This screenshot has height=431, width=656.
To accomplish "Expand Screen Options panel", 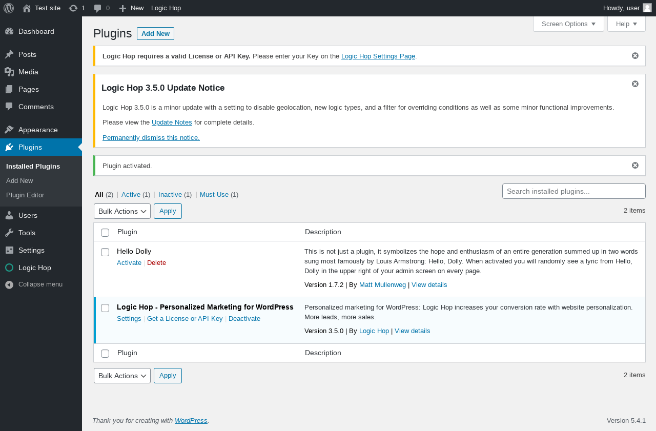I will pyautogui.click(x=568, y=24).
